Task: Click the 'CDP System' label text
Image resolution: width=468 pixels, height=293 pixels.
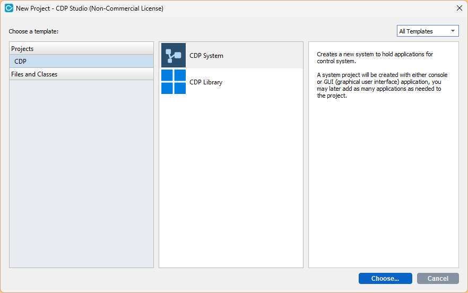Action: 206,56
